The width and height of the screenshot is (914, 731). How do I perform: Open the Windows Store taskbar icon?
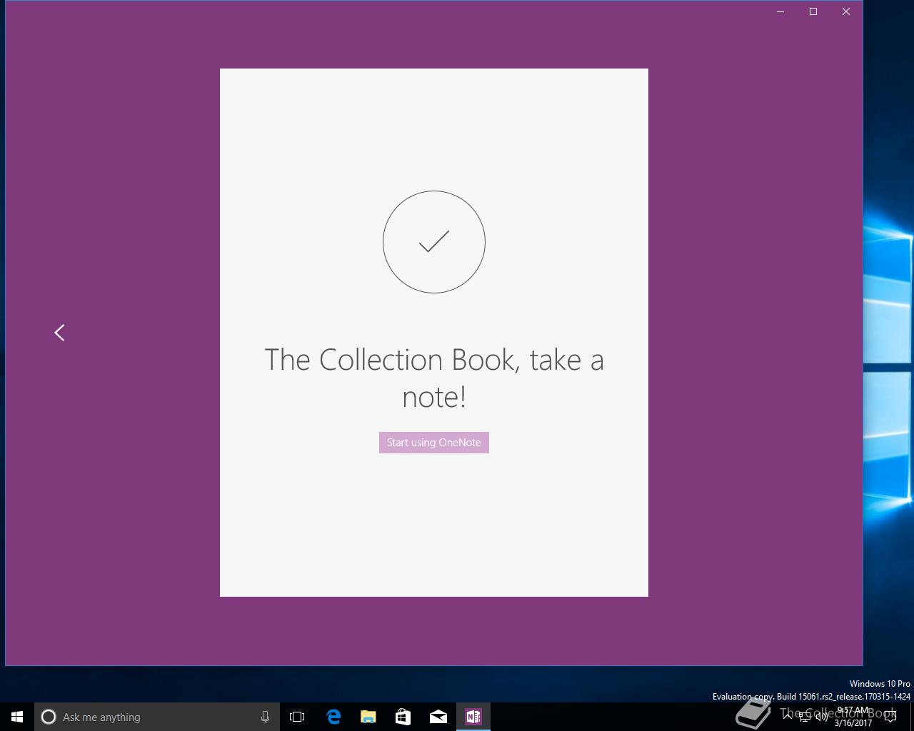coord(403,717)
